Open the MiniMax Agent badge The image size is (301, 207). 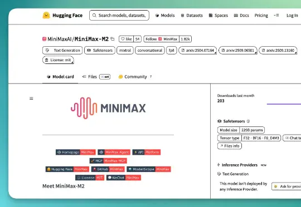pyautogui.click(x=114, y=152)
